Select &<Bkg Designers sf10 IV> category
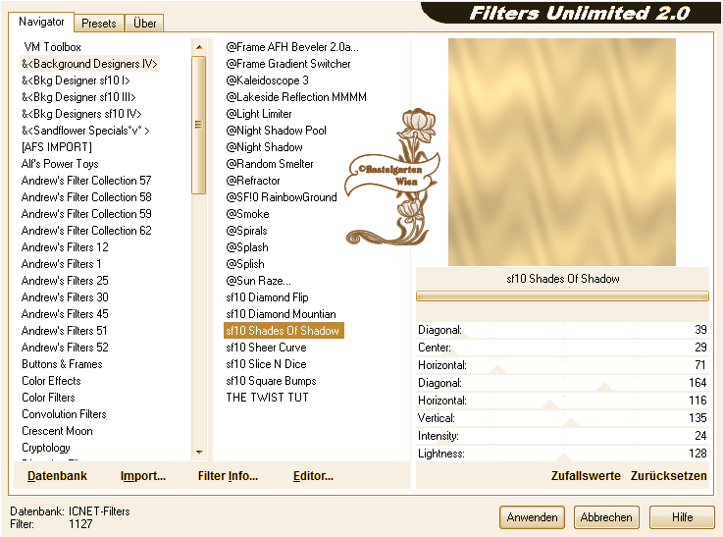Image resolution: width=723 pixels, height=537 pixels. (x=81, y=114)
